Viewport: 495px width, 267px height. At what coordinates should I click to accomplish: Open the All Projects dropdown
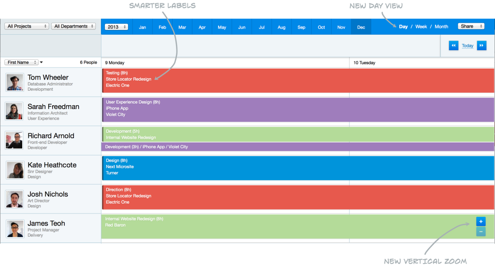click(27, 26)
